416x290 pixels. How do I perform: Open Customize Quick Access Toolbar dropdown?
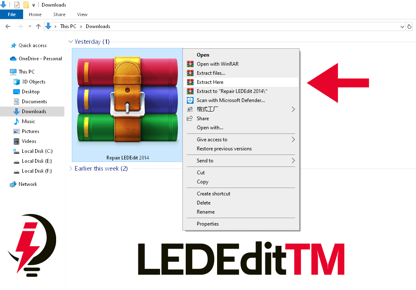tap(34, 5)
